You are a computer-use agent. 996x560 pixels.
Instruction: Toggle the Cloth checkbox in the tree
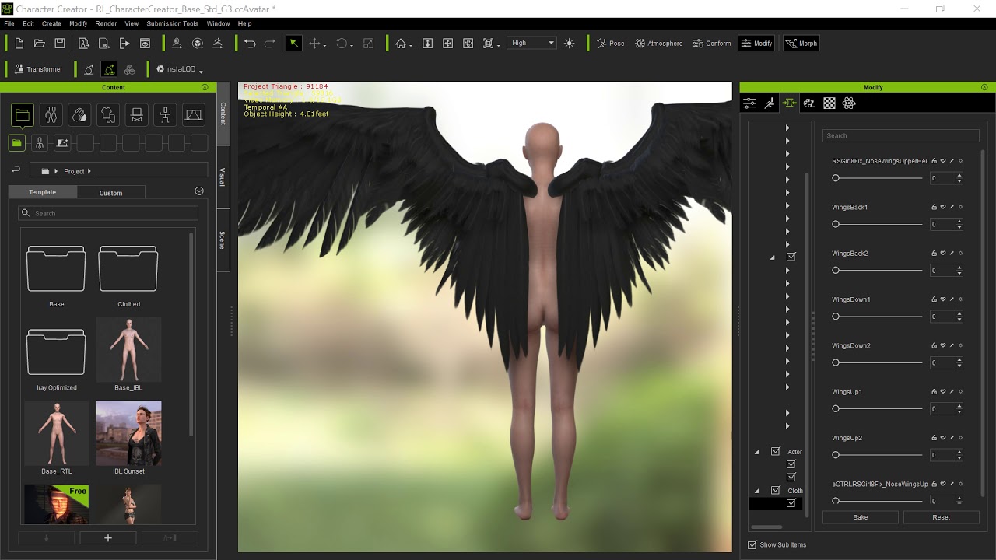(x=776, y=490)
